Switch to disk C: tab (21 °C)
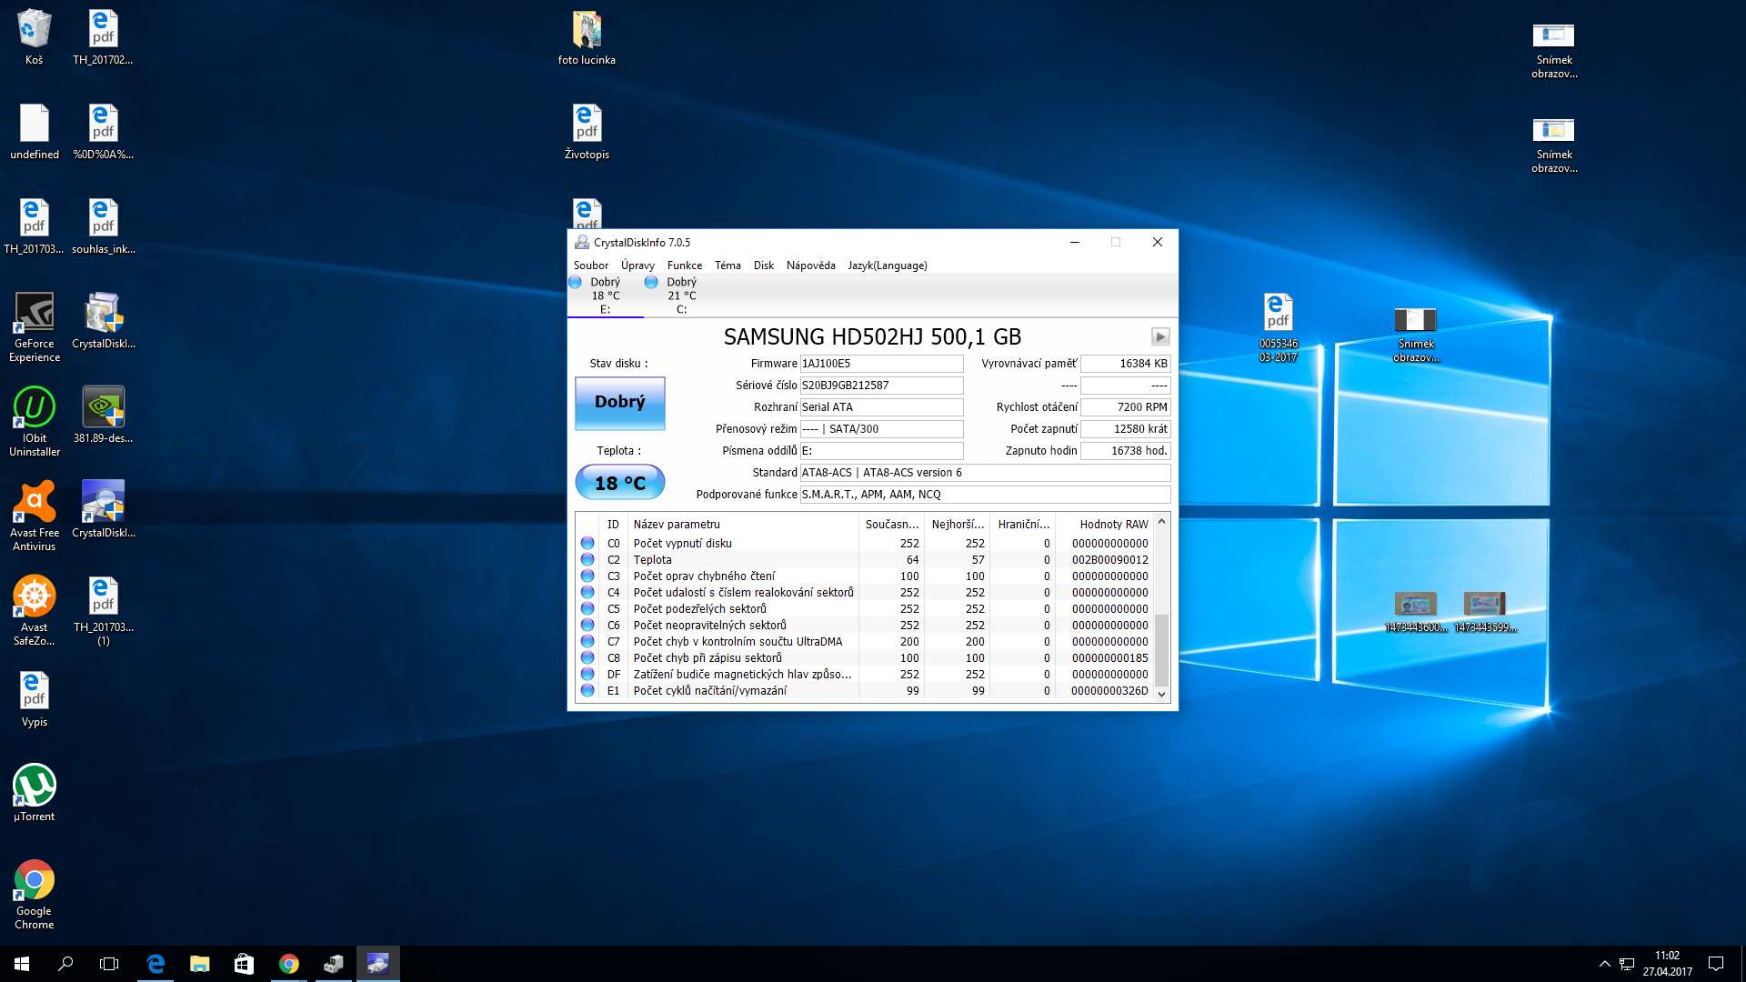Viewport: 1746px width, 982px height. coord(681,296)
